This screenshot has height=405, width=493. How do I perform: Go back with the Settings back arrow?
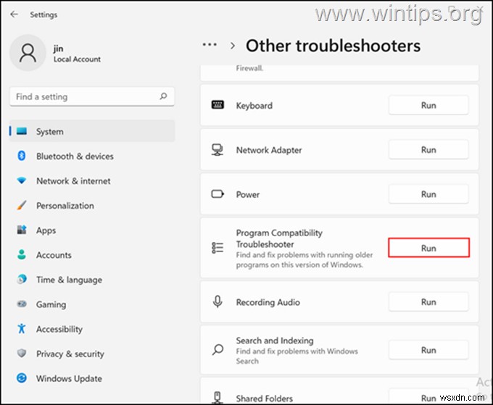coord(14,14)
